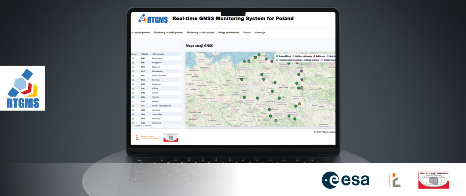Sort table by Stacja column header
The image size is (466, 196).
click(145, 54)
